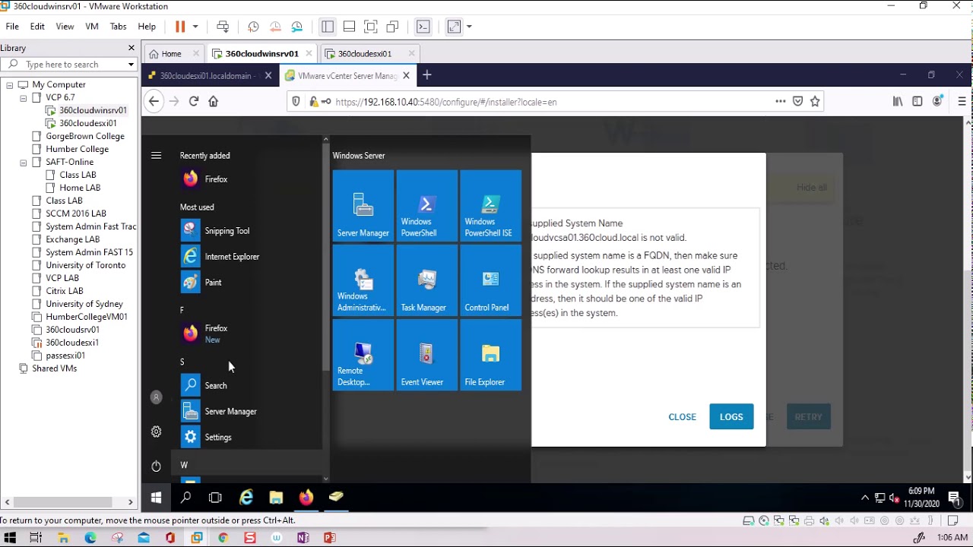Click the Firefox back arrow
Image resolution: width=973 pixels, height=547 pixels.
point(154,101)
